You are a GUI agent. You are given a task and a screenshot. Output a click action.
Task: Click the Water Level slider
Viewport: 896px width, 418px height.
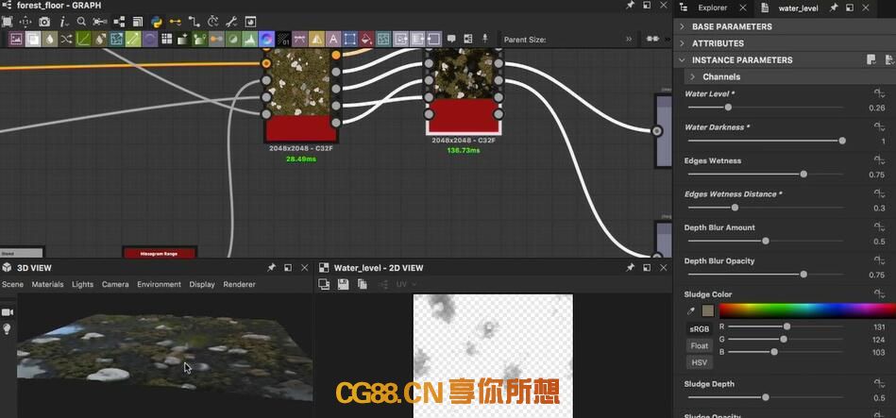[x=765, y=108]
